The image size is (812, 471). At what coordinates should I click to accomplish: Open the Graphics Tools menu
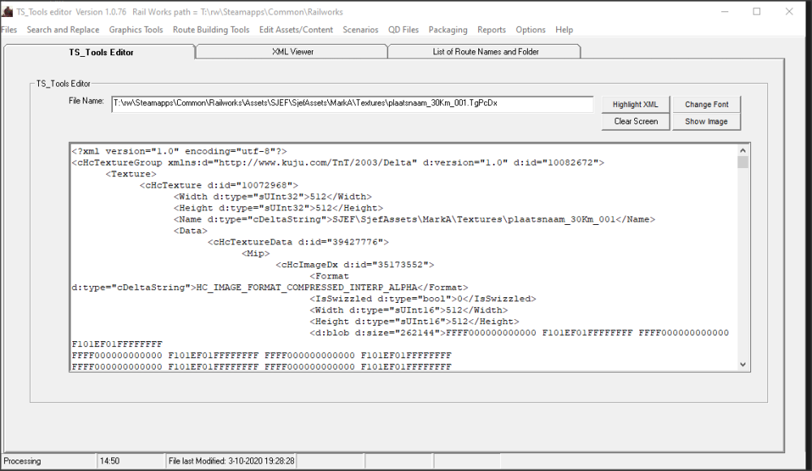136,30
